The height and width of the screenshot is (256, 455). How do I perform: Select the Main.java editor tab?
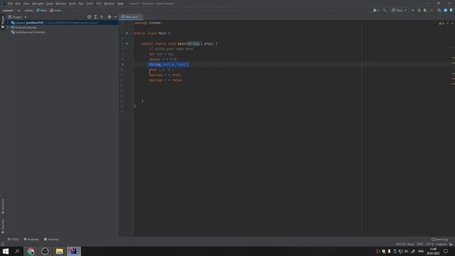[x=131, y=17]
